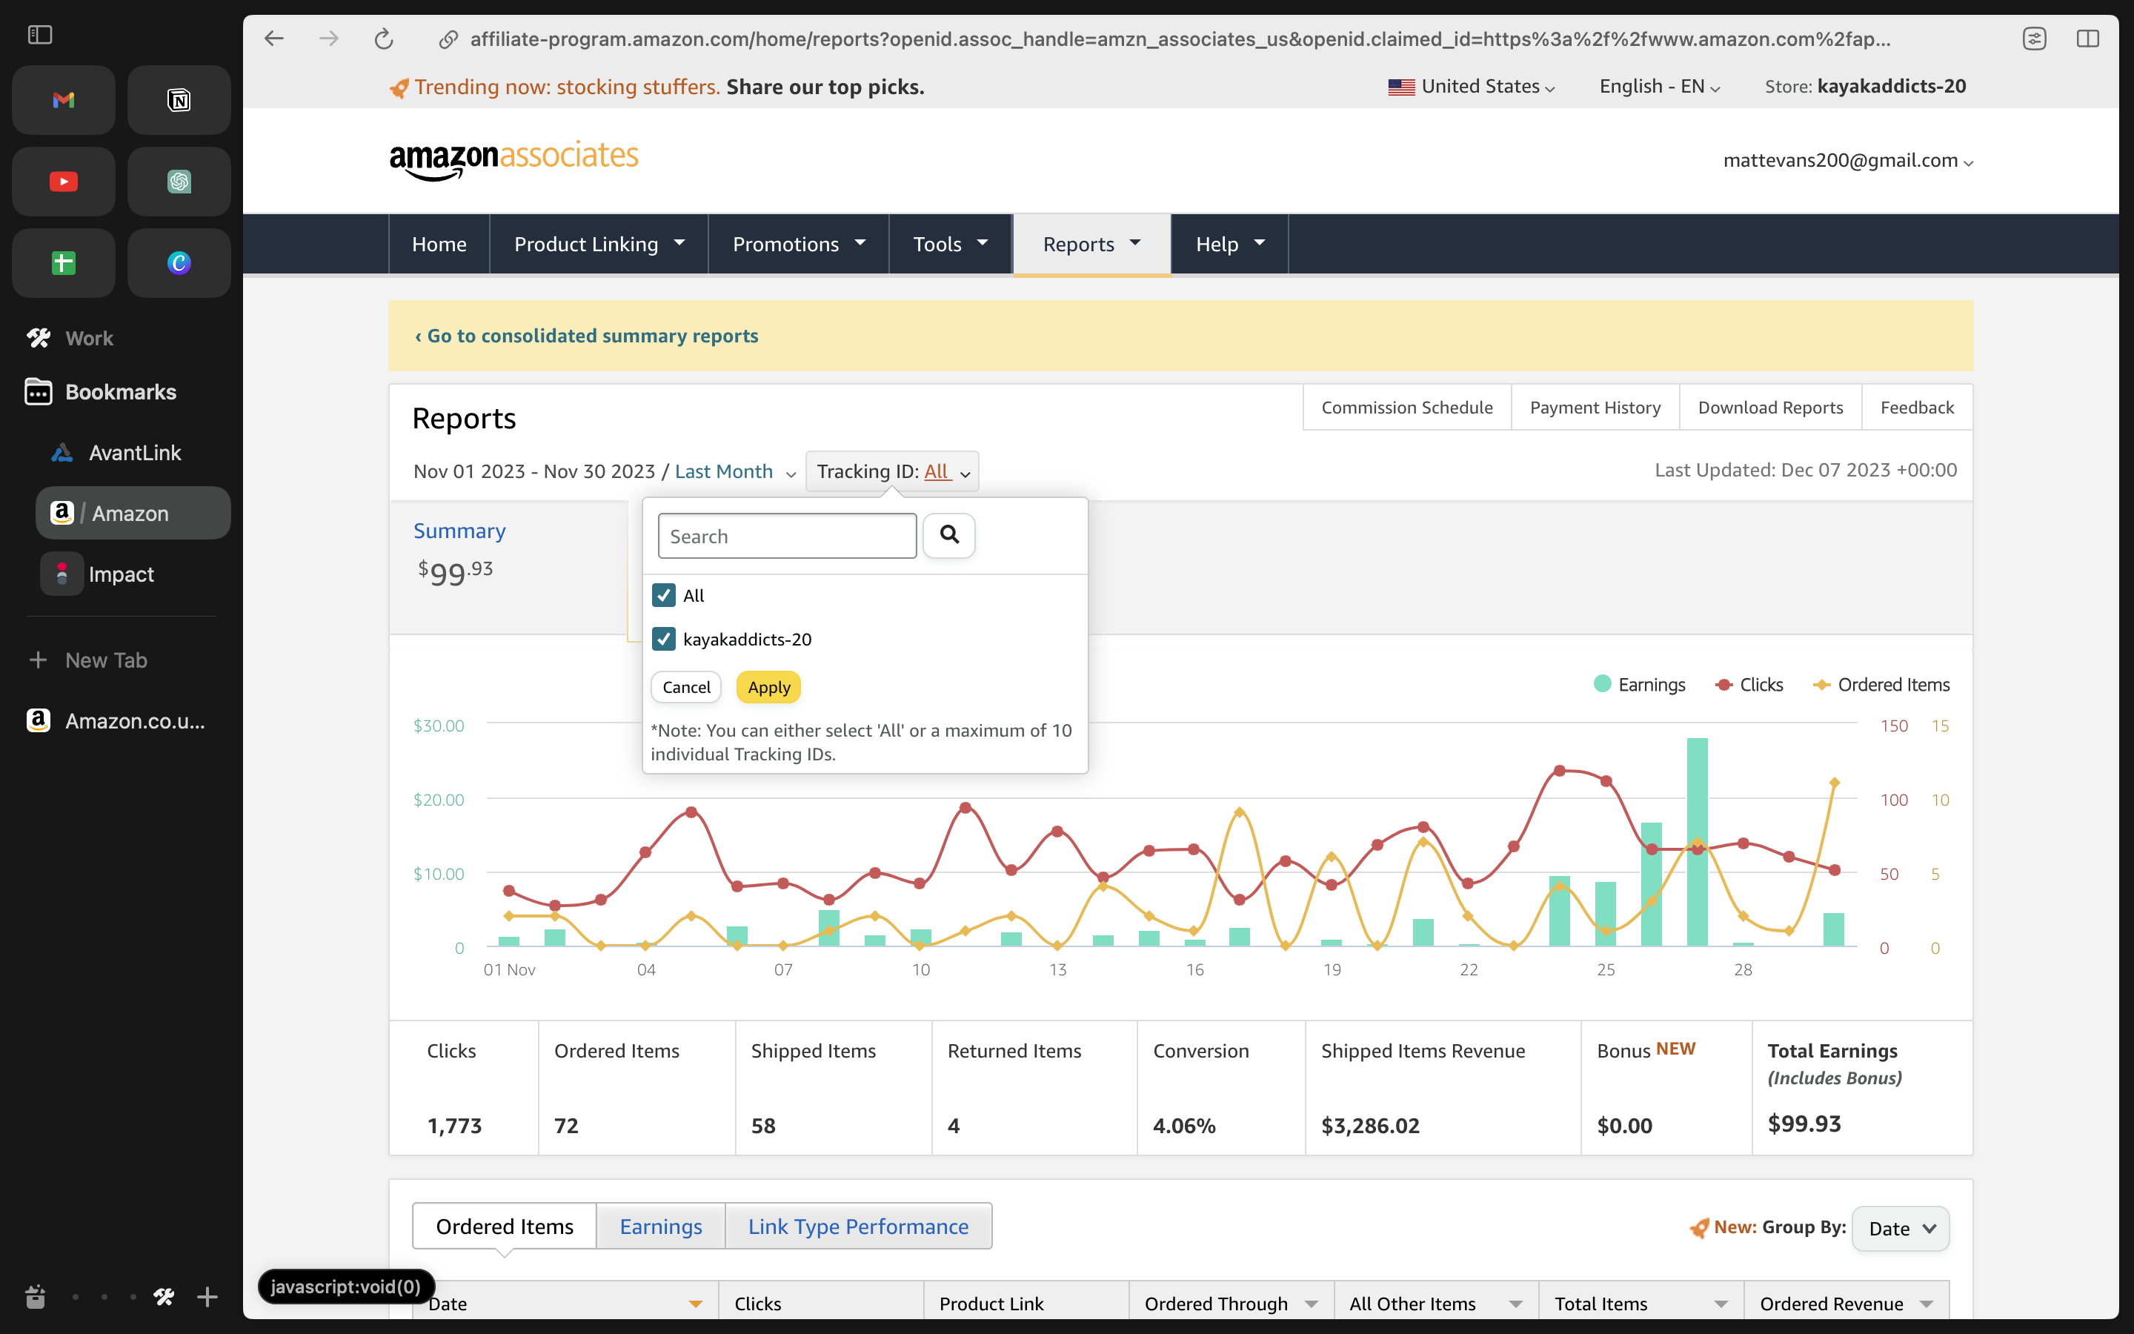Click the Work space tools icon at bottom
Viewport: 2134px width, 1334px height.
pyautogui.click(x=164, y=1297)
